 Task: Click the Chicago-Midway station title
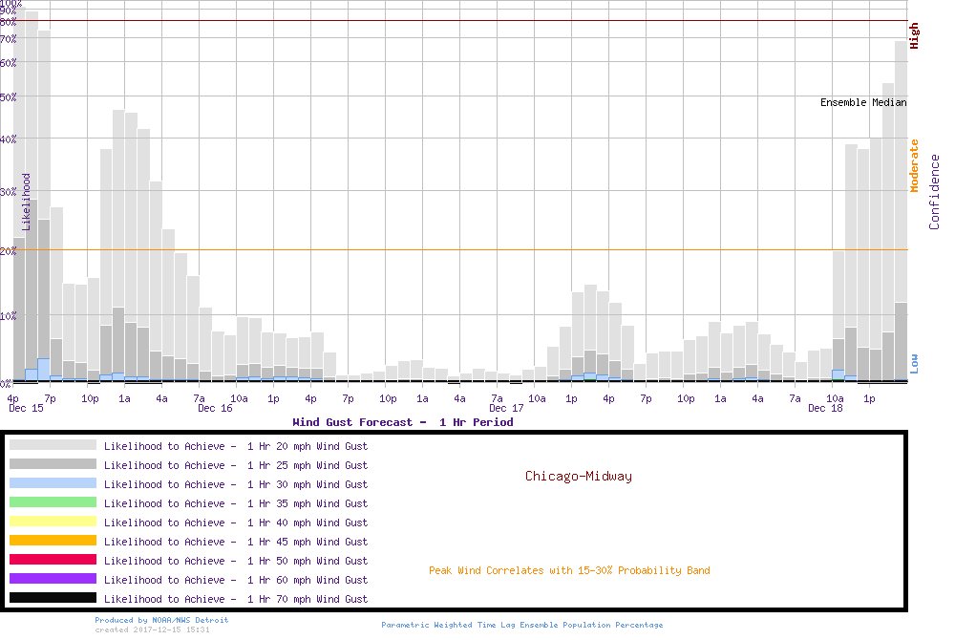(x=578, y=476)
